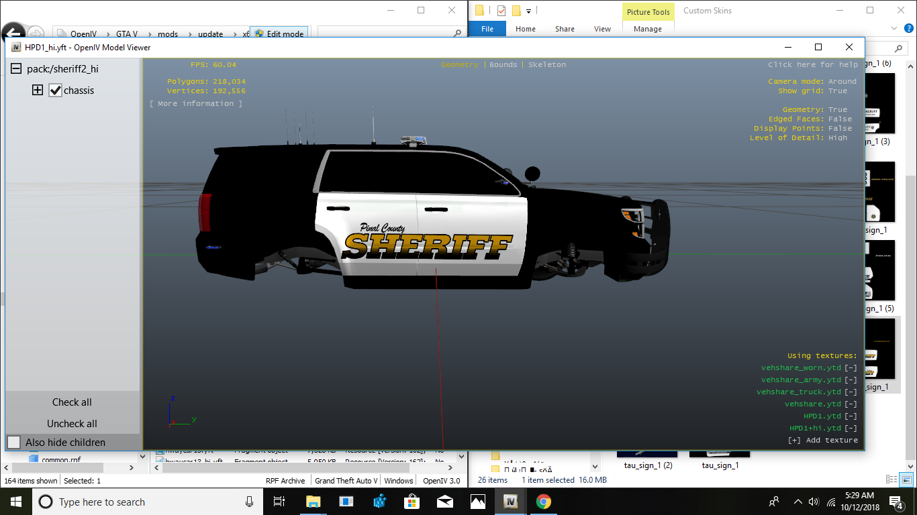Click Add texture in the textures list
917x515 pixels.
[823, 441]
